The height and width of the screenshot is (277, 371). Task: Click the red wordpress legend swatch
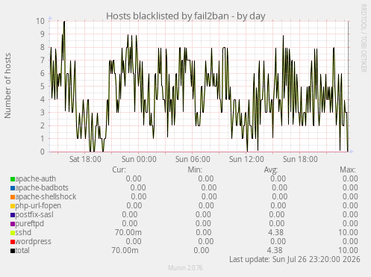[13, 242]
